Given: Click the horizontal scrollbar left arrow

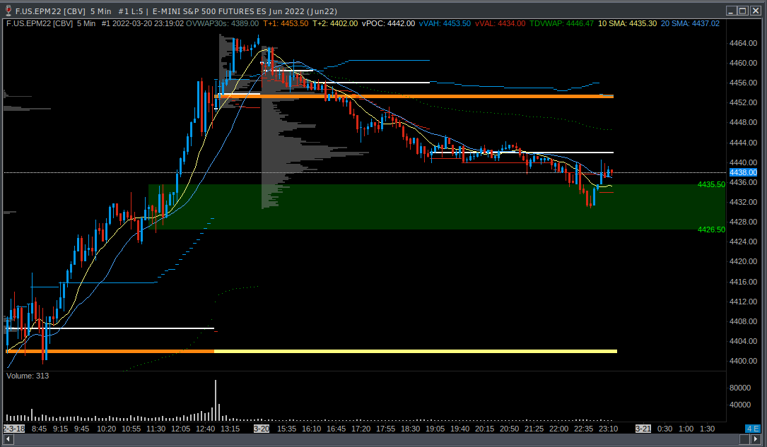Looking at the screenshot, I should coord(8,439).
